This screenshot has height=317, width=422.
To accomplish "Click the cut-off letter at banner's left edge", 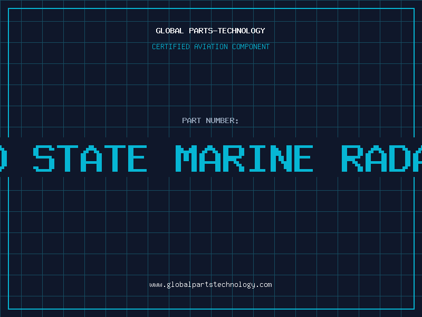I will pyautogui.click(x=3, y=158).
